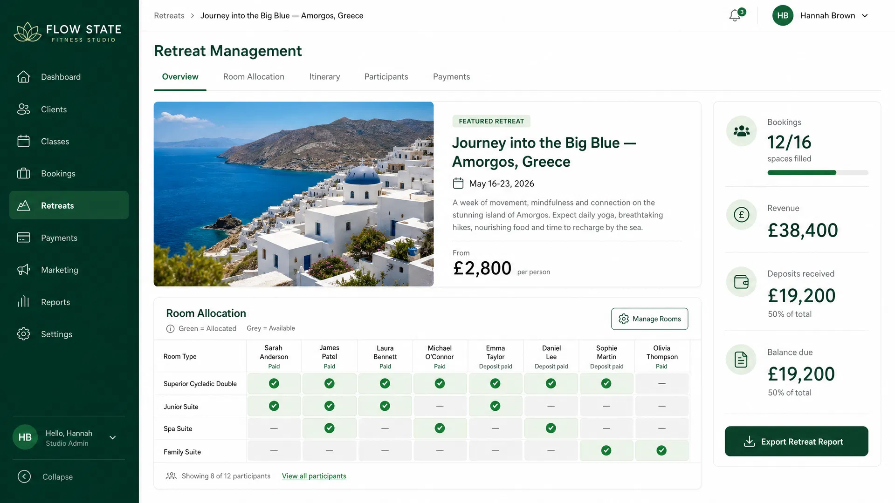Toggle Emma Taylor Junior Suite allocation

click(x=496, y=406)
